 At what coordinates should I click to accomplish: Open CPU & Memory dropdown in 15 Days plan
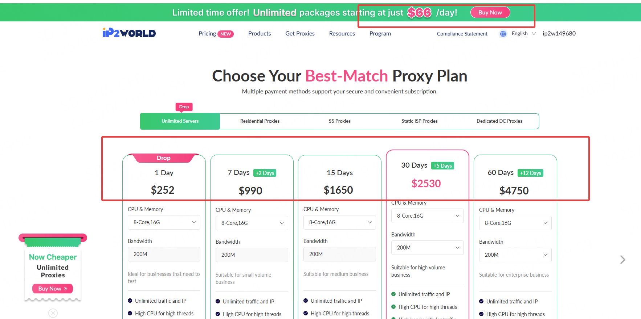click(x=339, y=222)
